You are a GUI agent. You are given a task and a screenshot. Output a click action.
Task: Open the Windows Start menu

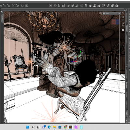pos(28,127)
